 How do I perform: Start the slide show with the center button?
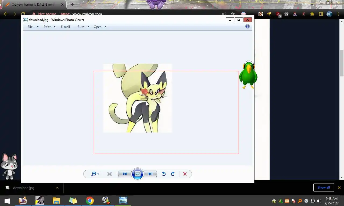pyautogui.click(x=137, y=174)
